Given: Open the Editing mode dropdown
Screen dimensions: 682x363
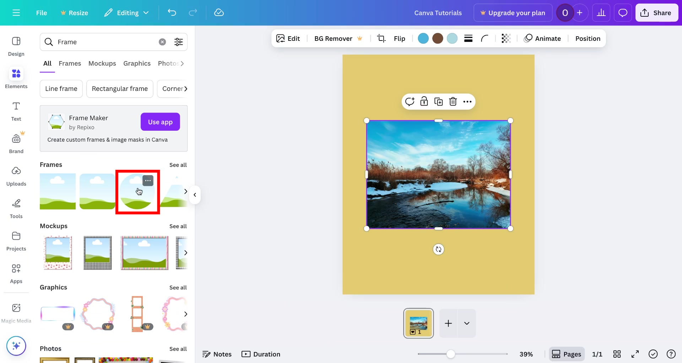Looking at the screenshot, I should (126, 12).
